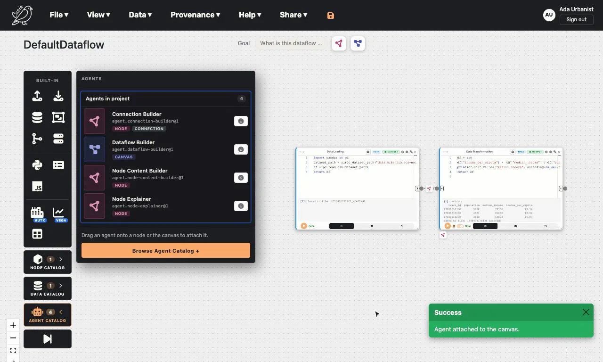
Task: Open the Data dropdown menu
Action: pyautogui.click(x=140, y=15)
